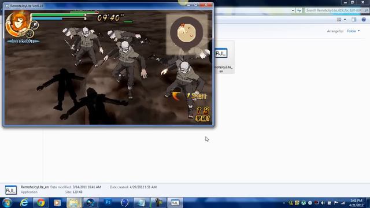Change the view using the view icon

pos(339,20)
